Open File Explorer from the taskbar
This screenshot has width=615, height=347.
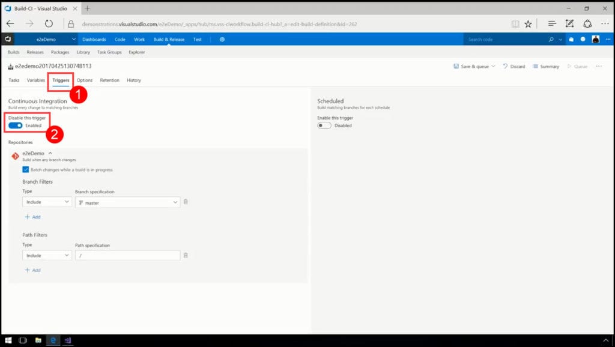point(38,340)
